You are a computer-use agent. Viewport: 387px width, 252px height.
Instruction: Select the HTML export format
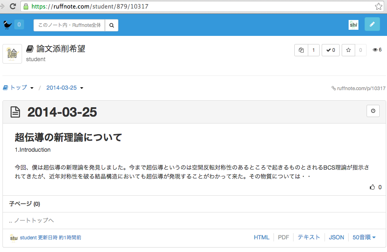point(262,237)
